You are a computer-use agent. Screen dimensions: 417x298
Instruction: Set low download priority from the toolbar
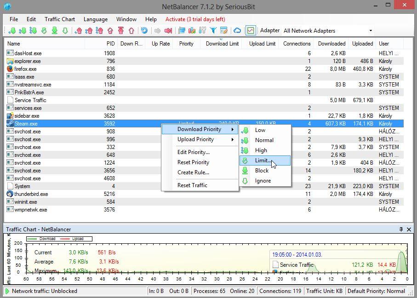[12, 31]
